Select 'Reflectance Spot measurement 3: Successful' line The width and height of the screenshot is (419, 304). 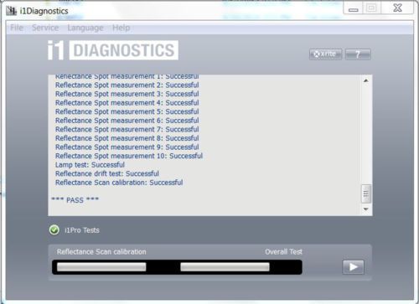127,94
